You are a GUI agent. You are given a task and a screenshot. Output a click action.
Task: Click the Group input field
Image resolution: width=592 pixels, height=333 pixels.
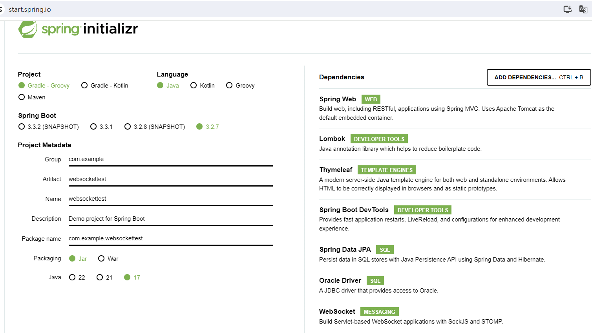click(x=170, y=159)
